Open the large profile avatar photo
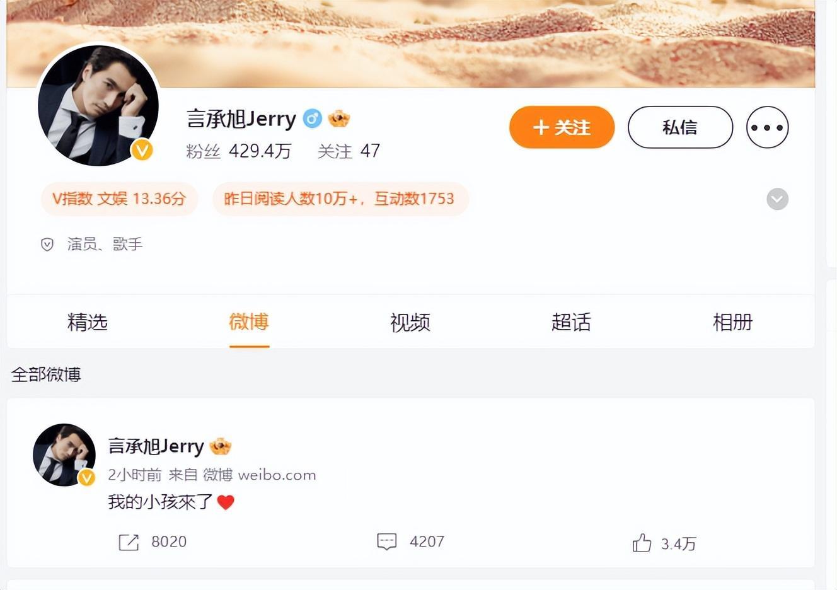 click(98, 106)
